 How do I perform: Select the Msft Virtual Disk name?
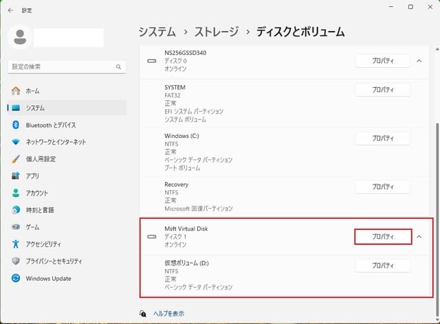(x=186, y=229)
